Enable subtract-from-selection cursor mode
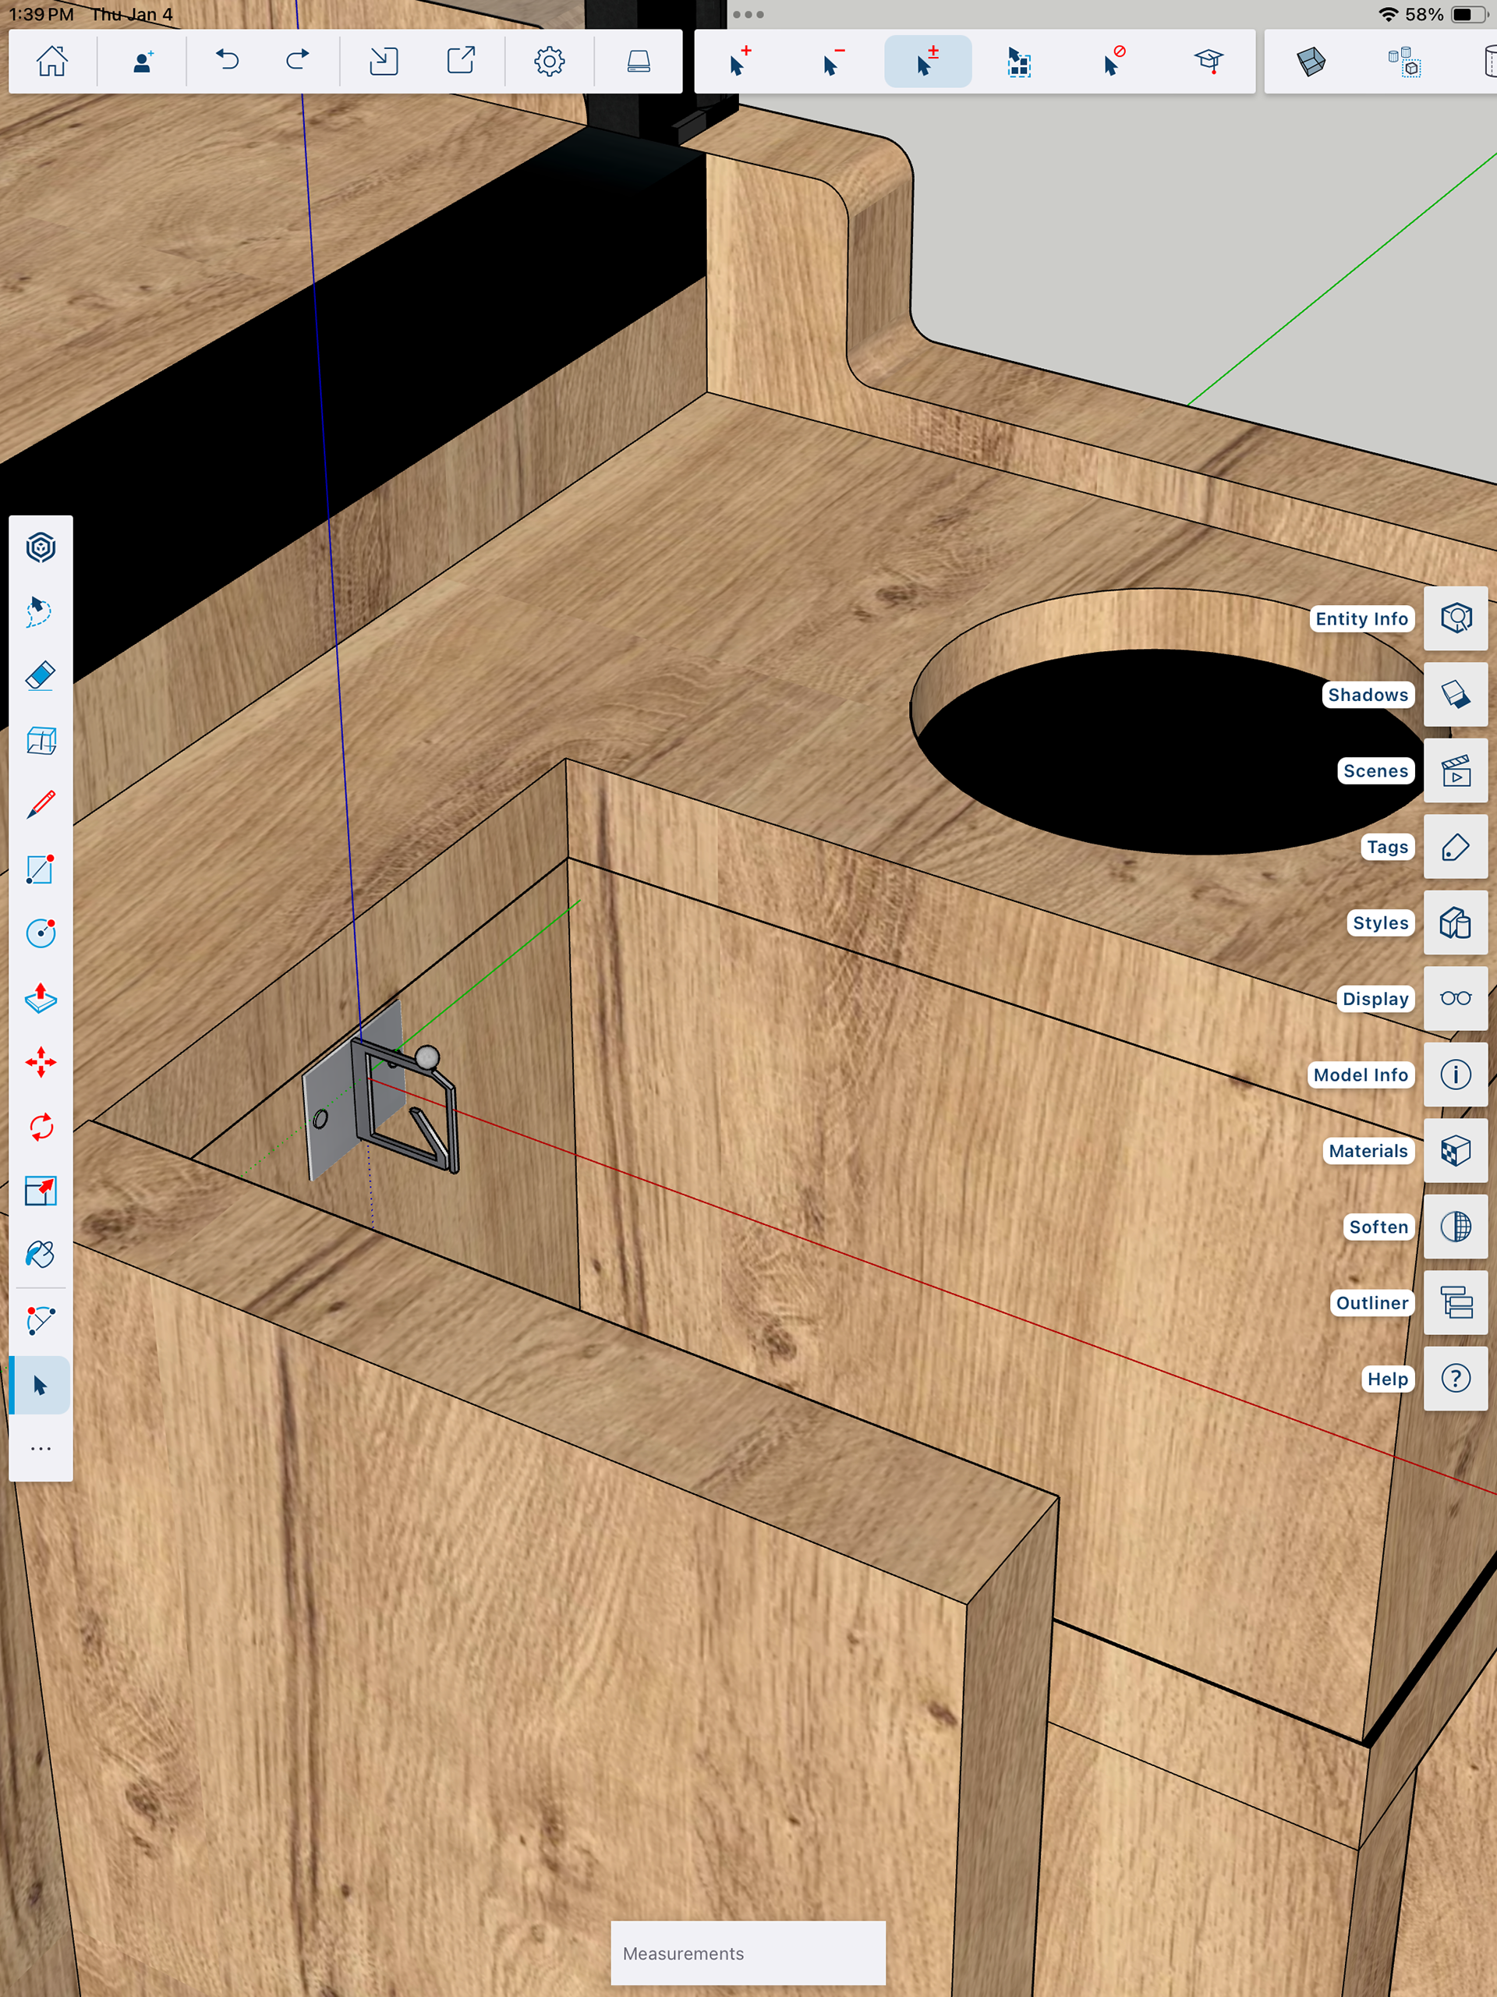This screenshot has width=1497, height=1997. (833, 62)
